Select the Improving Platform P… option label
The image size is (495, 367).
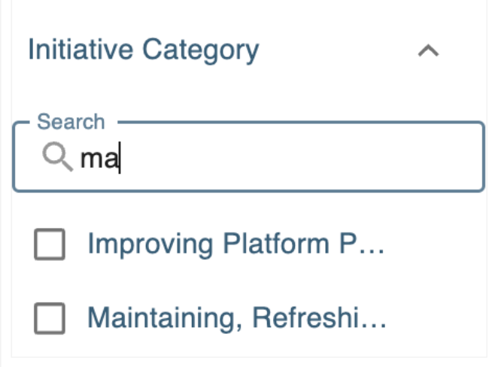pos(236,244)
